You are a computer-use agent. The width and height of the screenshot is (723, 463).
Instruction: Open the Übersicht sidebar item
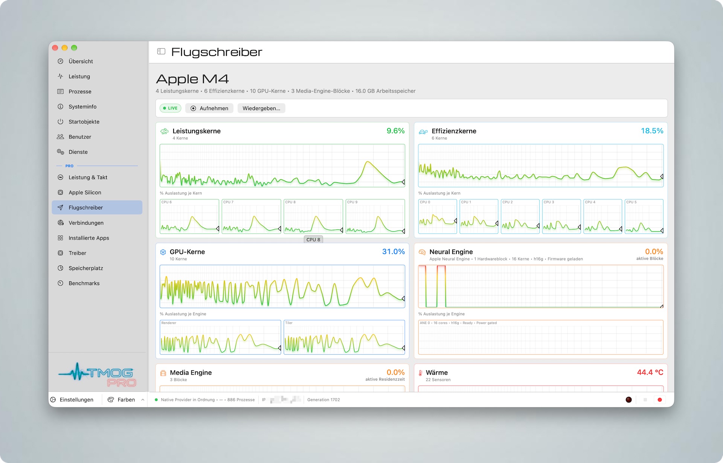point(97,61)
